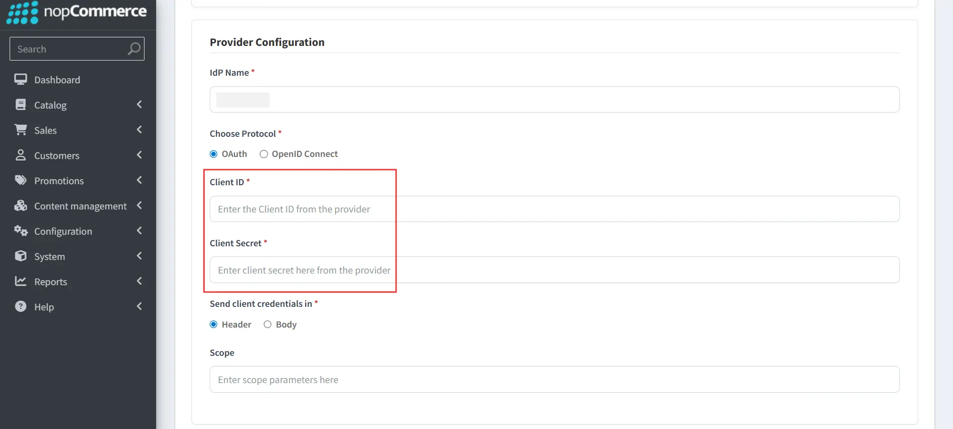Click the Configuration gear icon
The height and width of the screenshot is (429, 953).
tap(20, 231)
